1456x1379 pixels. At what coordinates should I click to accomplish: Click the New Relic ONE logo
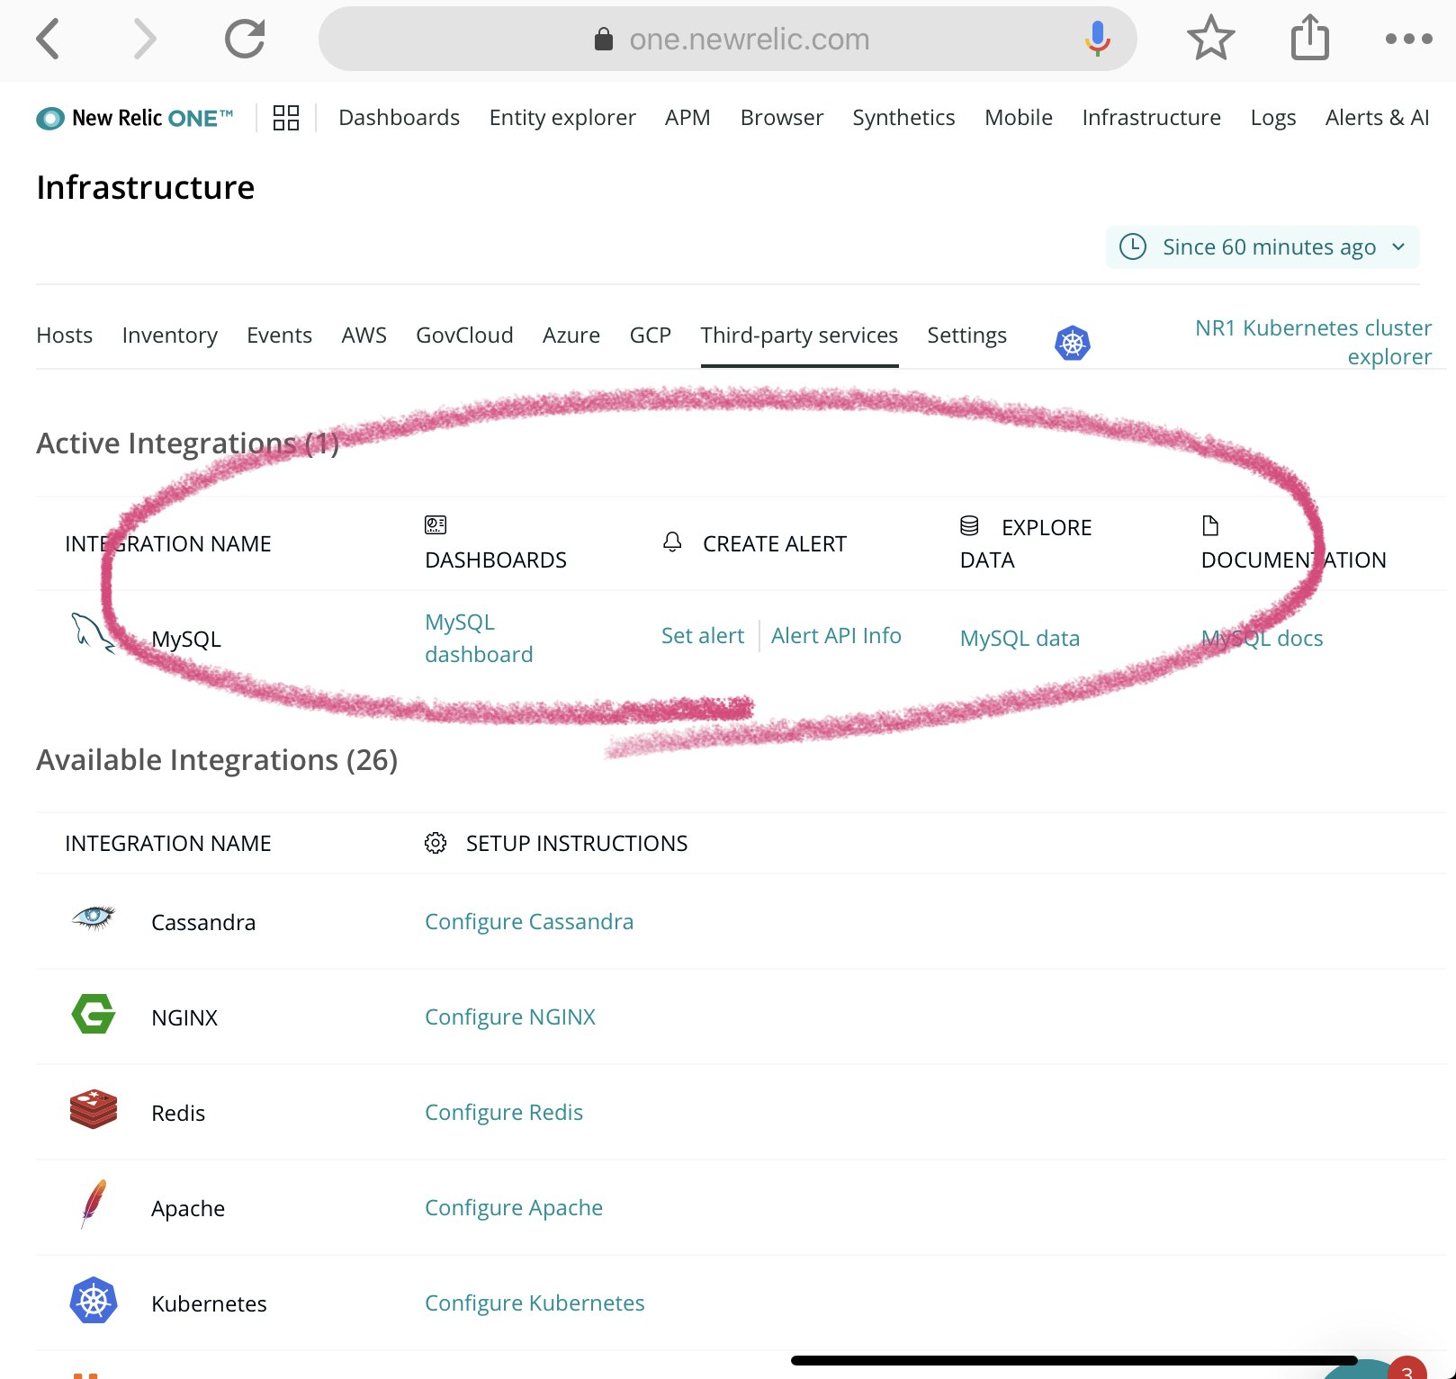[135, 118]
